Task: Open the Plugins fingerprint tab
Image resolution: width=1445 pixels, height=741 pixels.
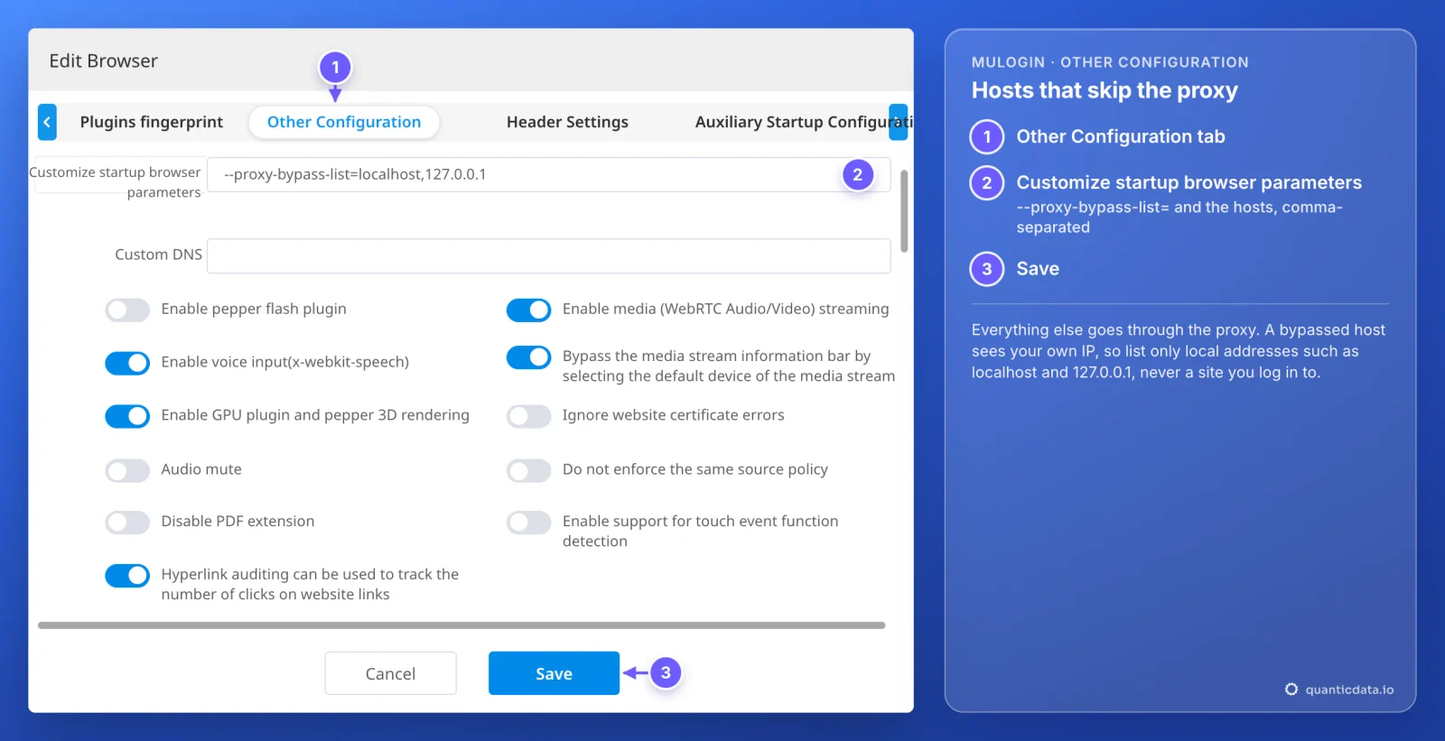Action: click(x=151, y=122)
